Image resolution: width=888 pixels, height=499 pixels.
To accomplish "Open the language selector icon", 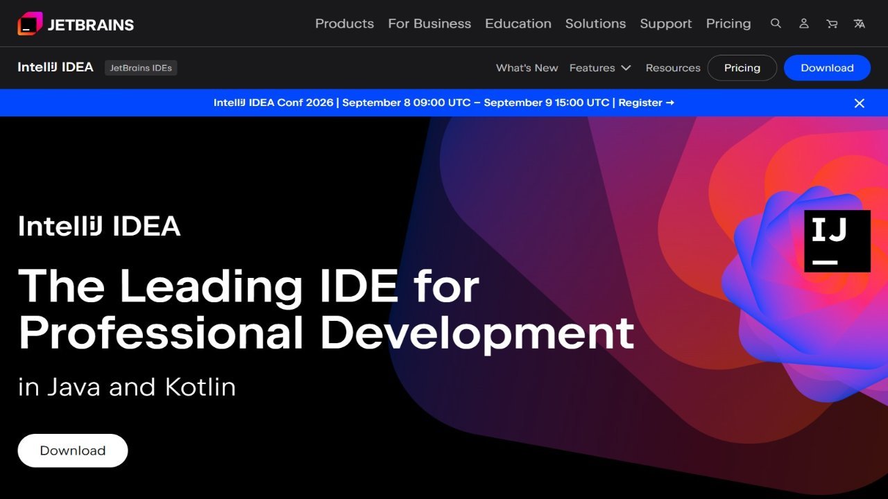I will (x=859, y=24).
